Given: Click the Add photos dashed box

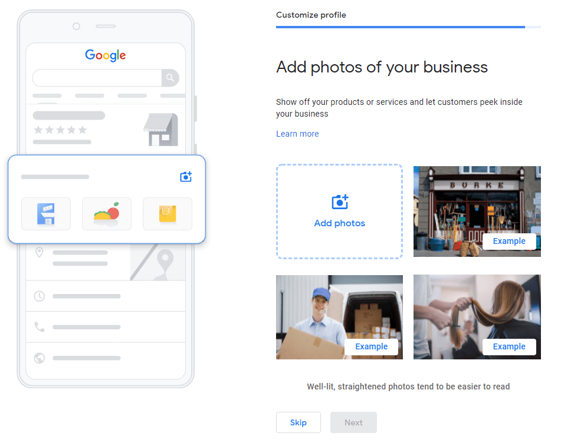Looking at the screenshot, I should click(339, 212).
